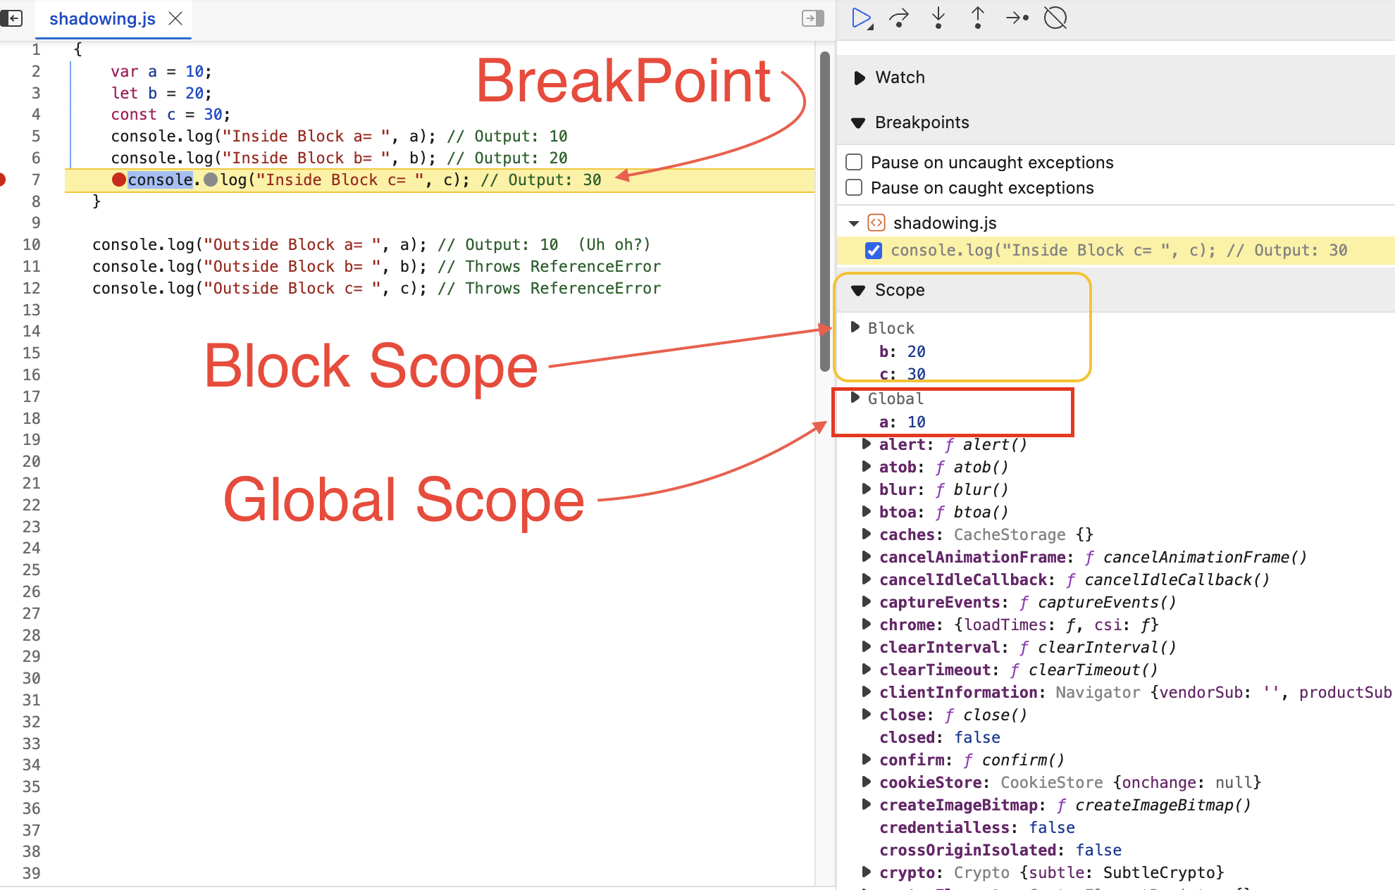This screenshot has height=890, width=1395.
Task: Select the closed: false property
Action: [x=940, y=737]
